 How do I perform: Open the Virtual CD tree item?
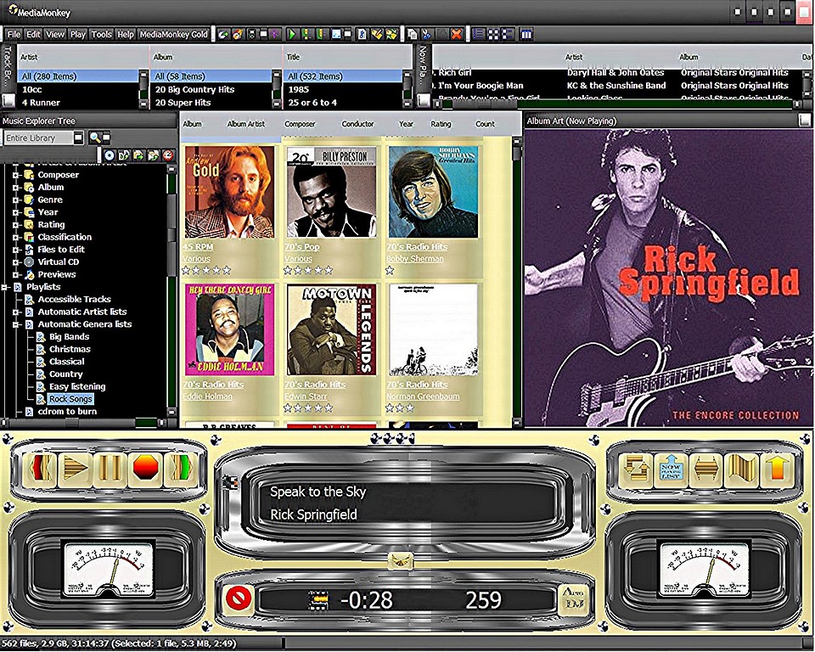(x=59, y=262)
